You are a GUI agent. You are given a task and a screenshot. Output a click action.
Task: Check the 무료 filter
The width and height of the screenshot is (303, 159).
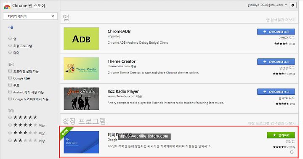pos(10,85)
